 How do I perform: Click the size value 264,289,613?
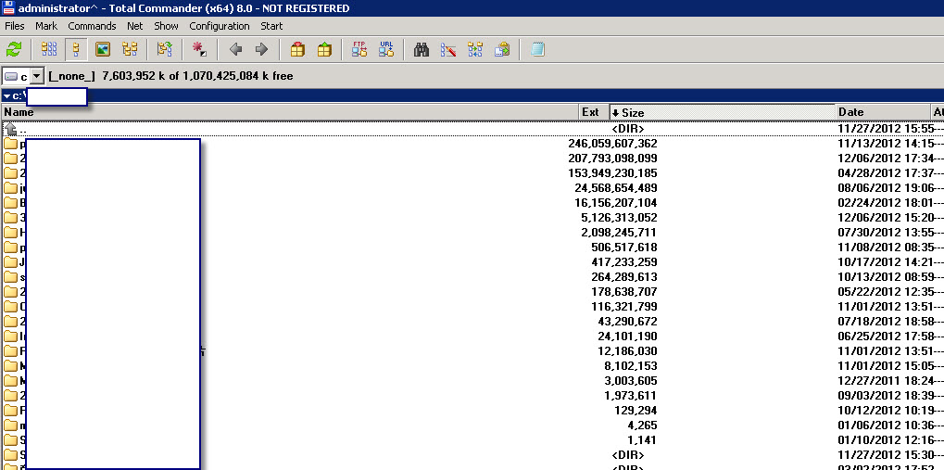(624, 277)
